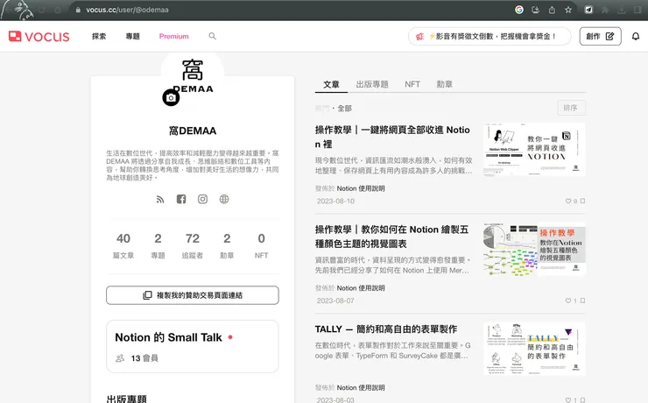The height and width of the screenshot is (403, 648).
Task: Click the 創作 button
Action: [600, 37]
